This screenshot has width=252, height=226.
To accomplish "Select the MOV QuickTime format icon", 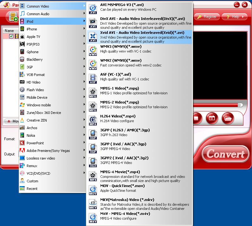I will [x=93, y=190].
